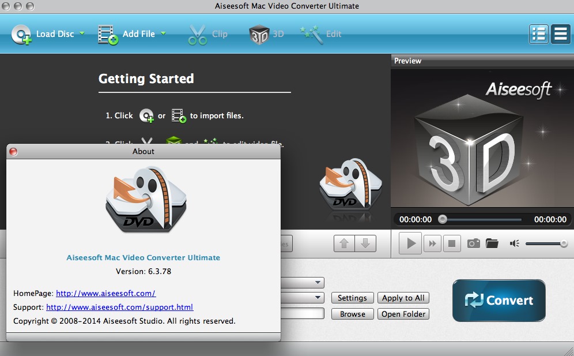Mute the preview volume speaker
574x356 pixels.
514,243
